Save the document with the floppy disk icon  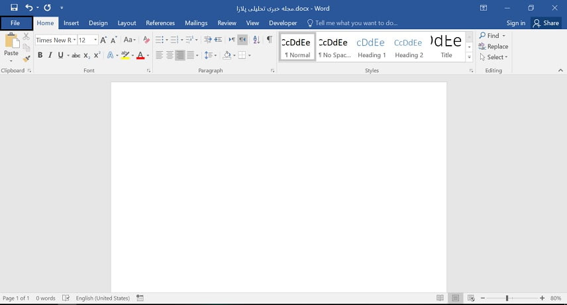click(x=14, y=7)
